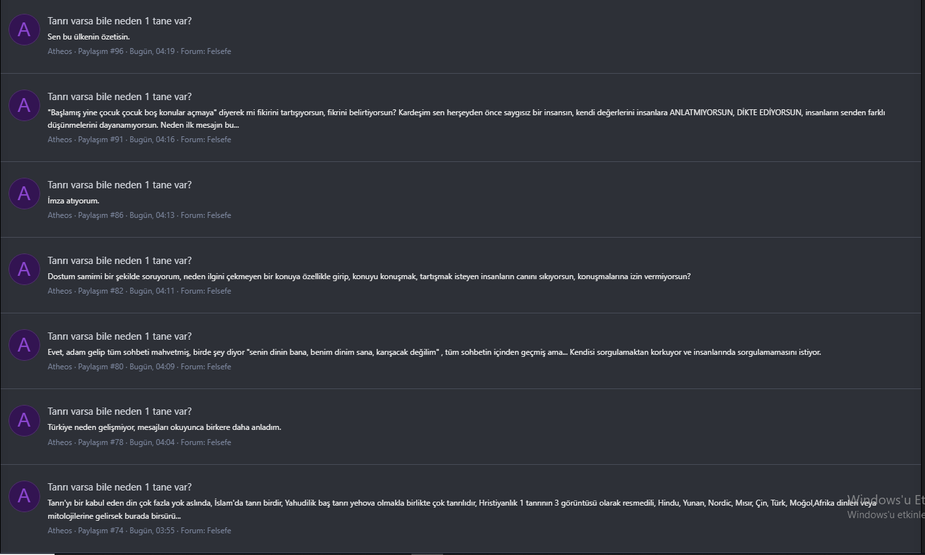Click the Atheos avatar beside post #96
Viewport: 925px width, 555px height.
pos(24,30)
